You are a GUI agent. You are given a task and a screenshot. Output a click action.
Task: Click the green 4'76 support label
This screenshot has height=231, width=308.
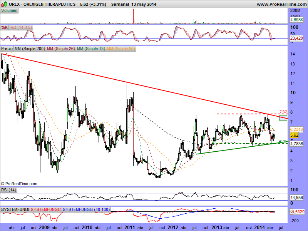(283, 141)
